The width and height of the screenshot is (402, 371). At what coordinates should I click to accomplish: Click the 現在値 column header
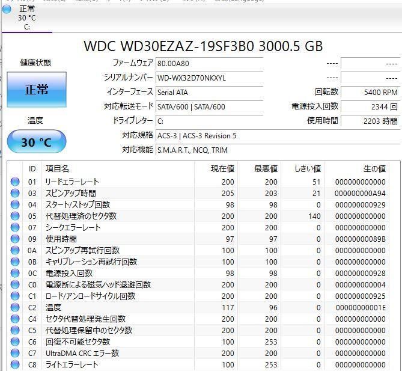[x=216, y=169]
